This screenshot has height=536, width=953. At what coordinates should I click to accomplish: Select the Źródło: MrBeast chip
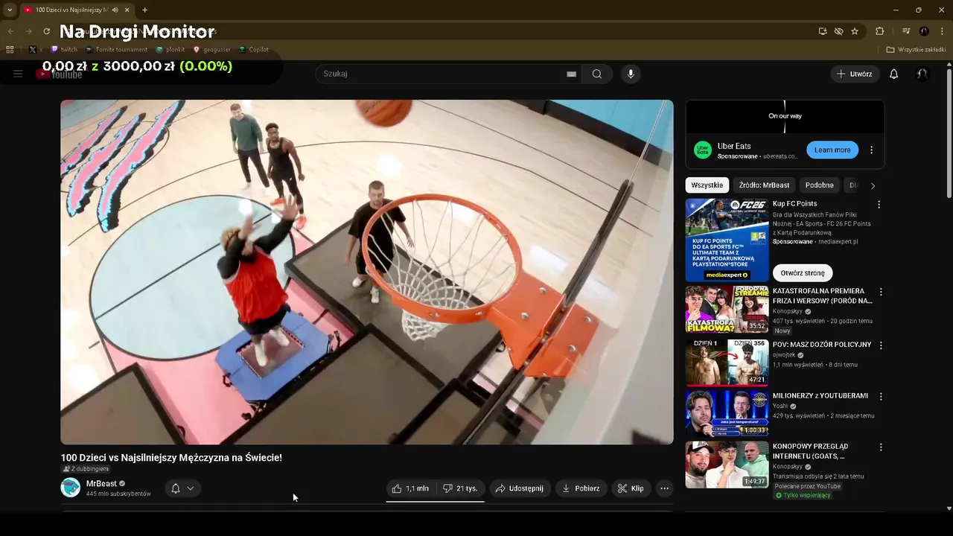[764, 185]
